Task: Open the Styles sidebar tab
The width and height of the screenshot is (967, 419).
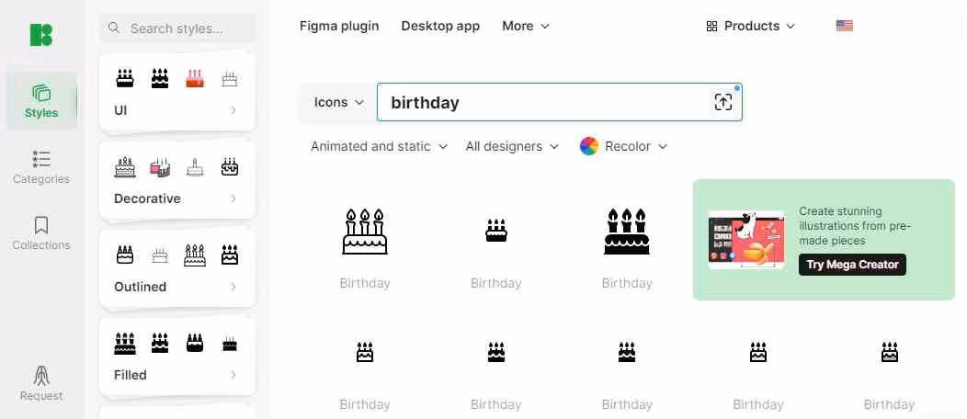Action: point(41,101)
